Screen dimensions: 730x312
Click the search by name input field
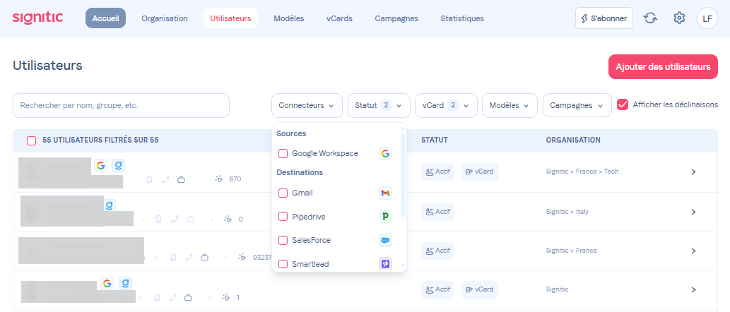point(121,106)
